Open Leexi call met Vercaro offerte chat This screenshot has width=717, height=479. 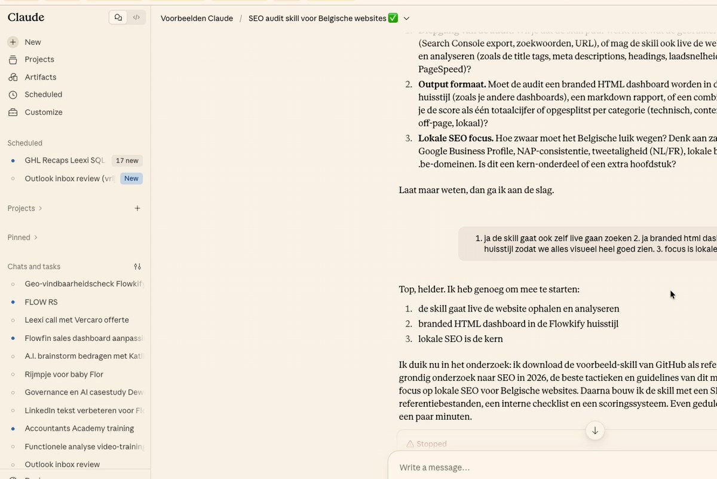tap(76, 320)
